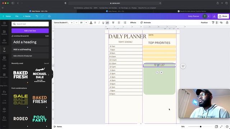Image resolution: width=230 pixels, height=129 pixels.
Task: Expand SALE font combination options arrow
Action: coord(27,107)
